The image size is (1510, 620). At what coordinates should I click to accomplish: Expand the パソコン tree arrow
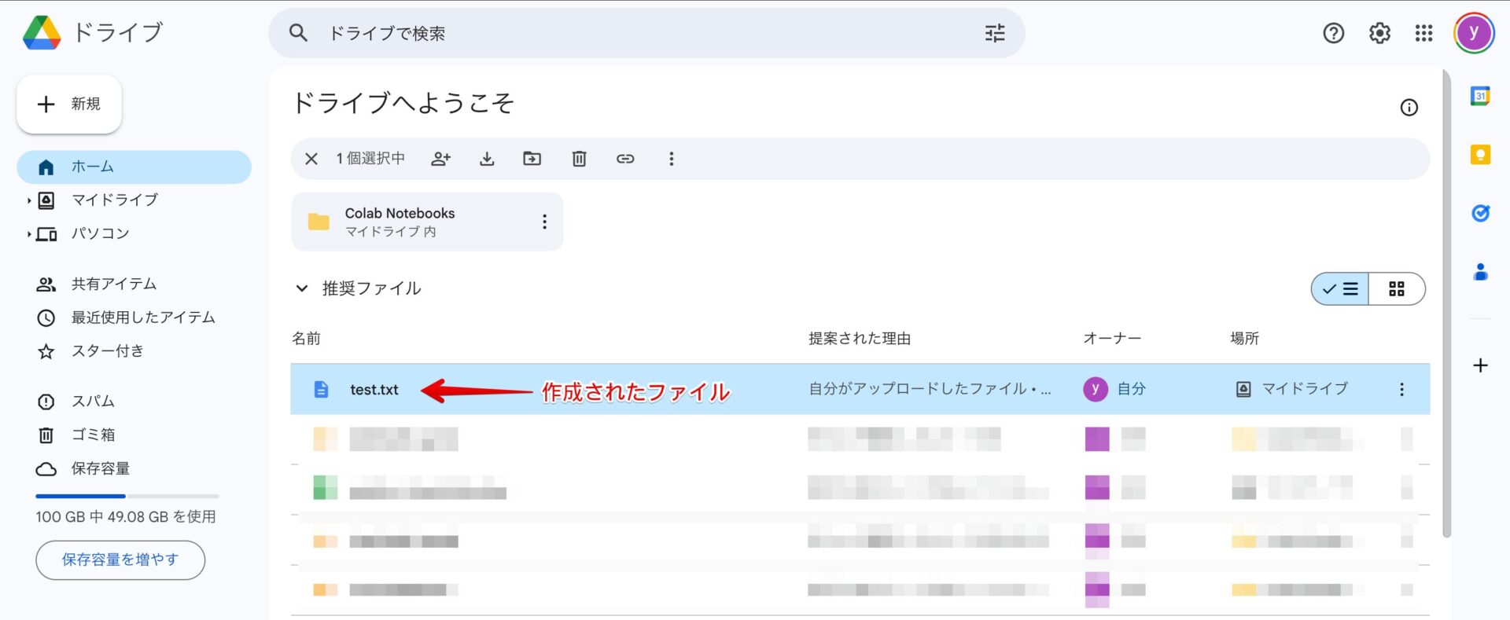[x=29, y=234]
